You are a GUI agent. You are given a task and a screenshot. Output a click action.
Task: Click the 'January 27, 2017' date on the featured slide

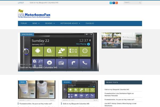click(26, 64)
